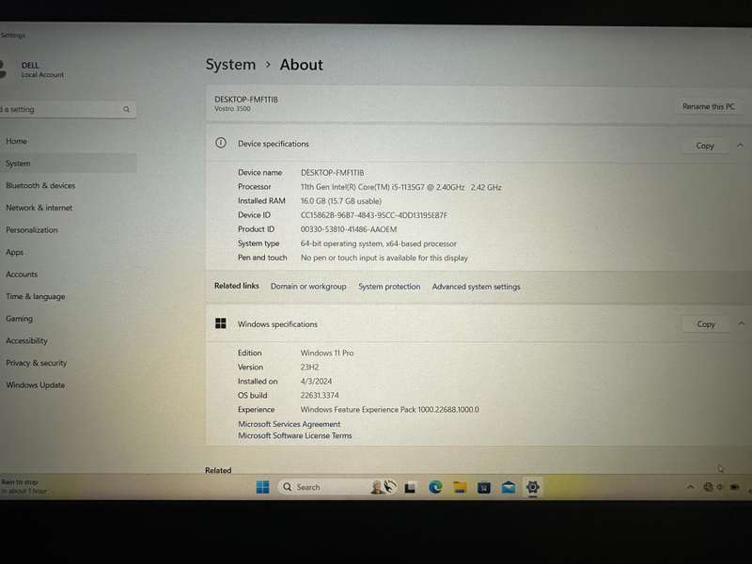Copy the device specifications
The width and height of the screenshot is (752, 564).
[705, 146]
